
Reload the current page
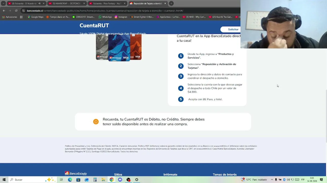click(x=16, y=11)
